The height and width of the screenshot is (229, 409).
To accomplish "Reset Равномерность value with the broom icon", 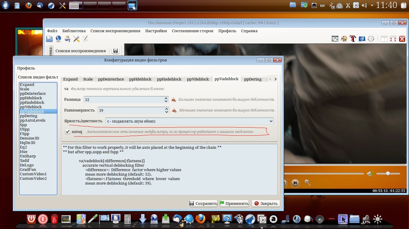I will point(174,110).
